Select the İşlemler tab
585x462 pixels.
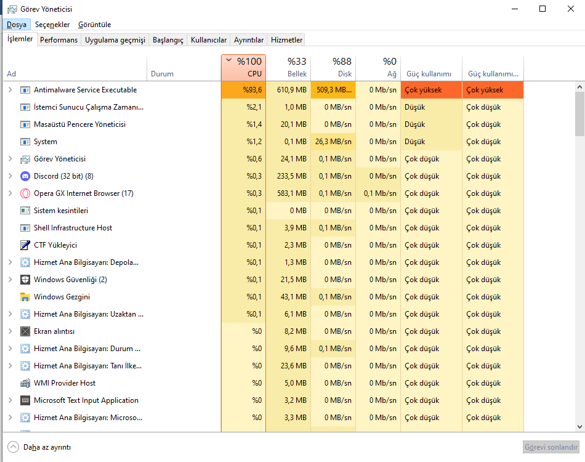pos(20,39)
